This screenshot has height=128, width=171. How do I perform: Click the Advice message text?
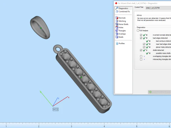coord(154,19)
